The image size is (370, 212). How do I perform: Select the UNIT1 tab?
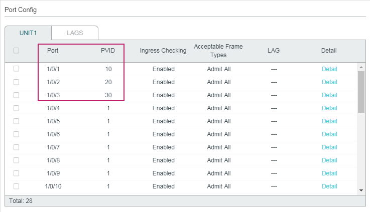tap(28, 33)
